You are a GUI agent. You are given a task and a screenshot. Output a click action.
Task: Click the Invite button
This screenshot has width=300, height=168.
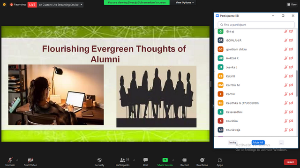tap(232, 142)
